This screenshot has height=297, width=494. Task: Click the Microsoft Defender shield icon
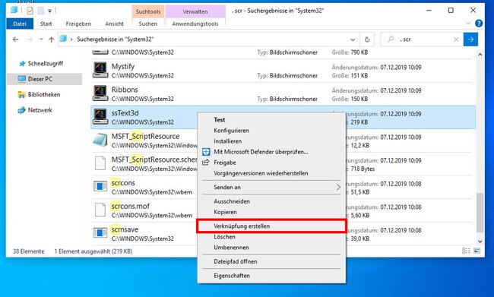(x=206, y=152)
